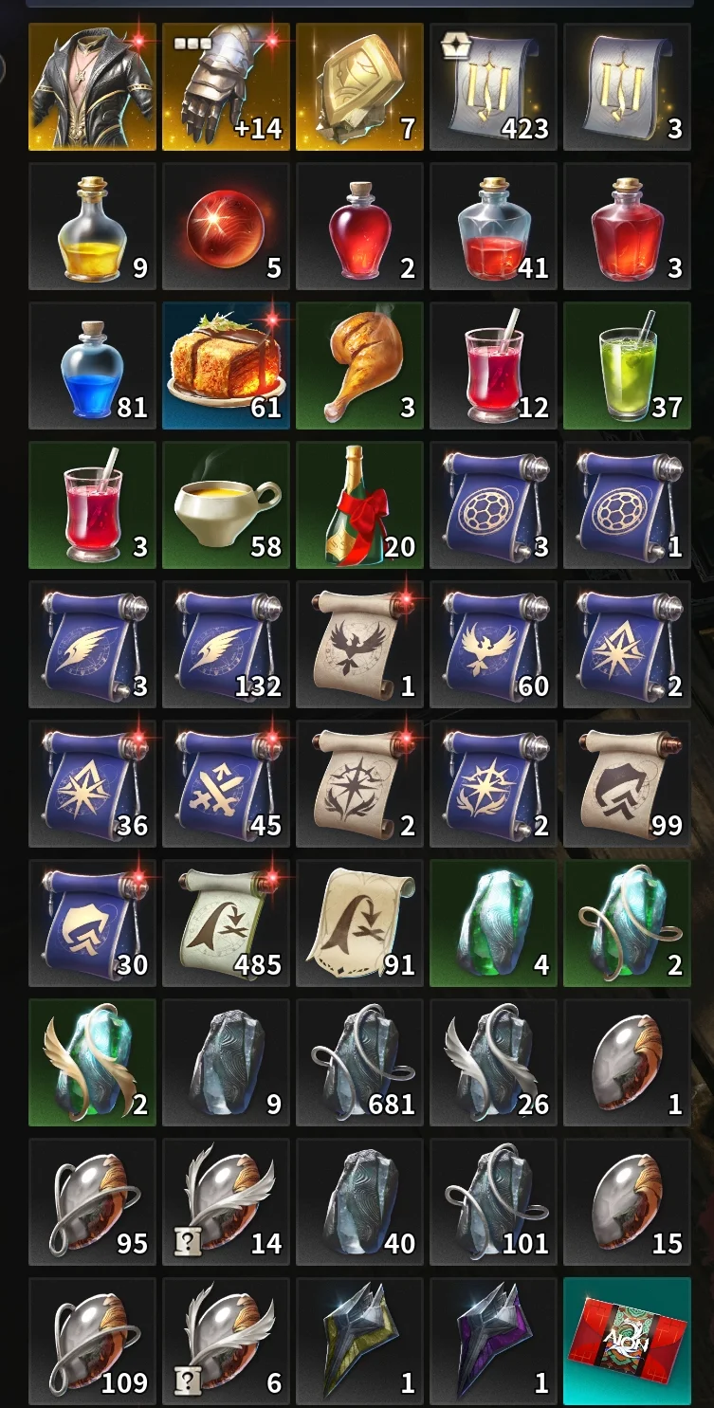Click the champagne bottle with red ribbon
Screen dimensions: 714x1408
(x=359, y=505)
